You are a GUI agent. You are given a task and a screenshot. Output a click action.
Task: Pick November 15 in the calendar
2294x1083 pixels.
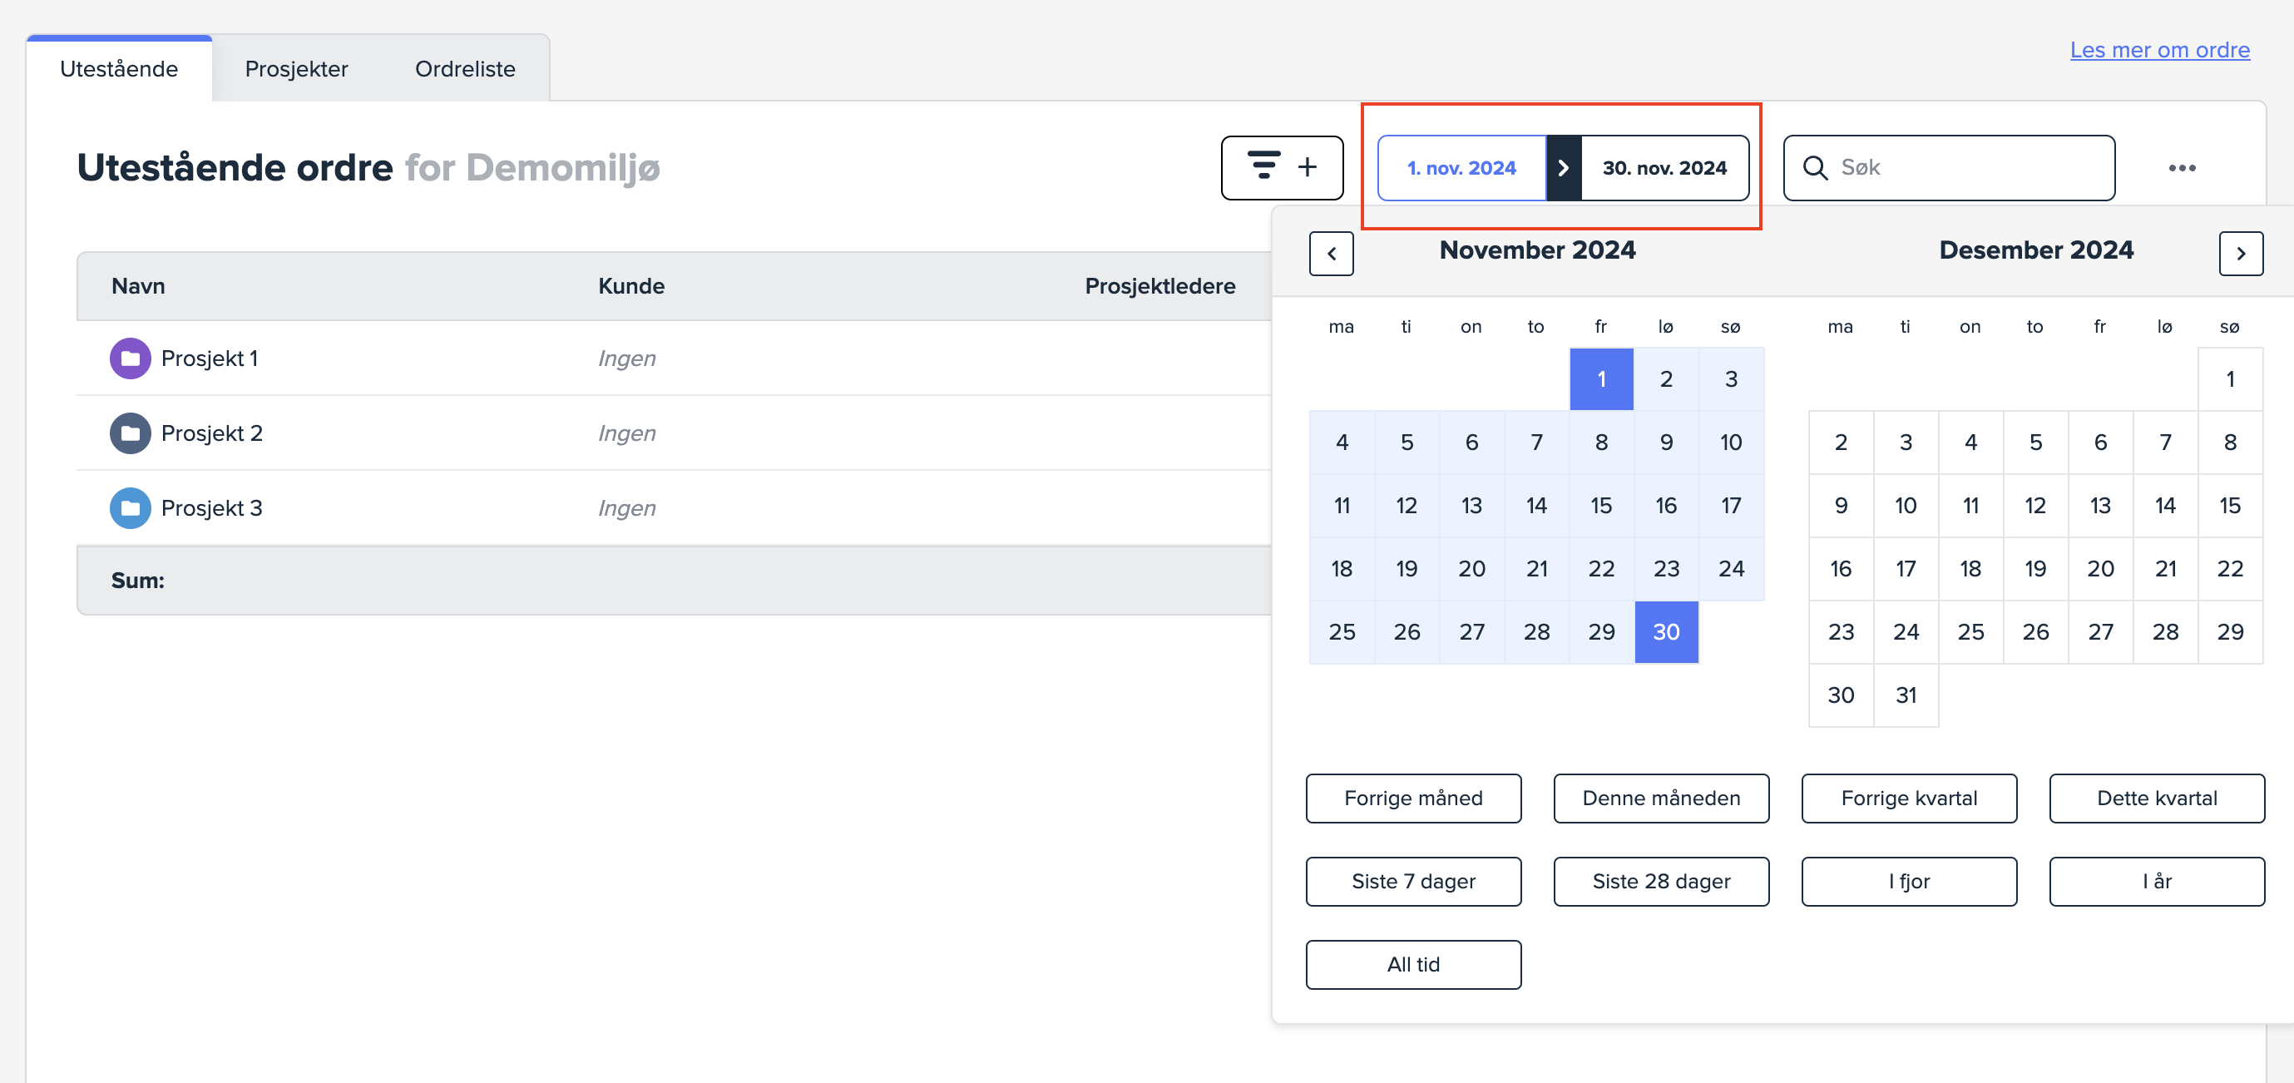[x=1600, y=506]
